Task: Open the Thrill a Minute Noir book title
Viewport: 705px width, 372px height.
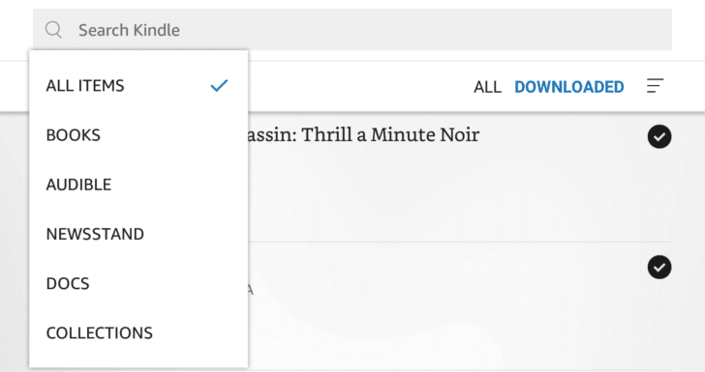Action: (364, 134)
